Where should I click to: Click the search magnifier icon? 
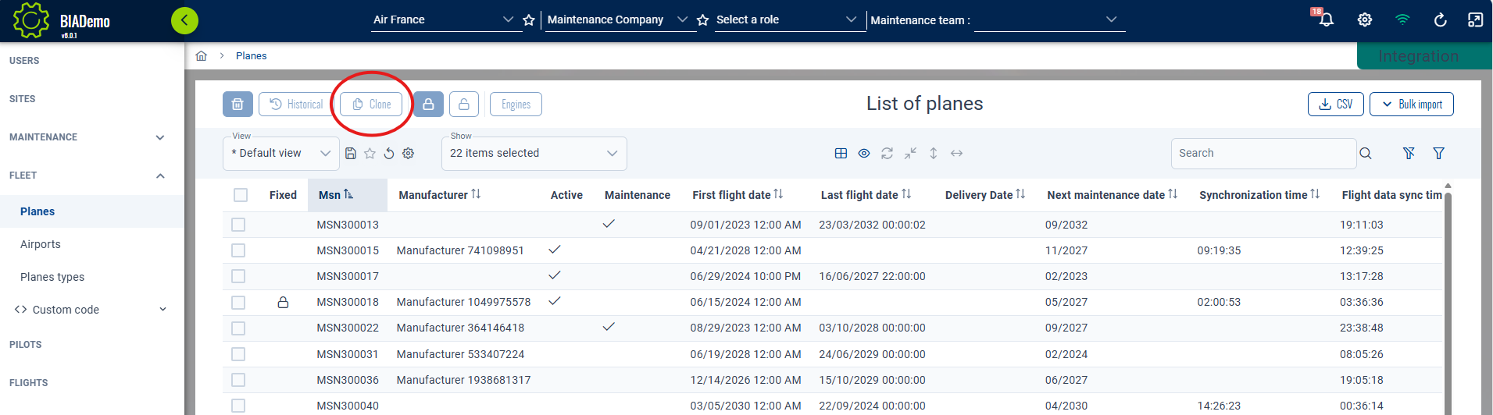1365,154
